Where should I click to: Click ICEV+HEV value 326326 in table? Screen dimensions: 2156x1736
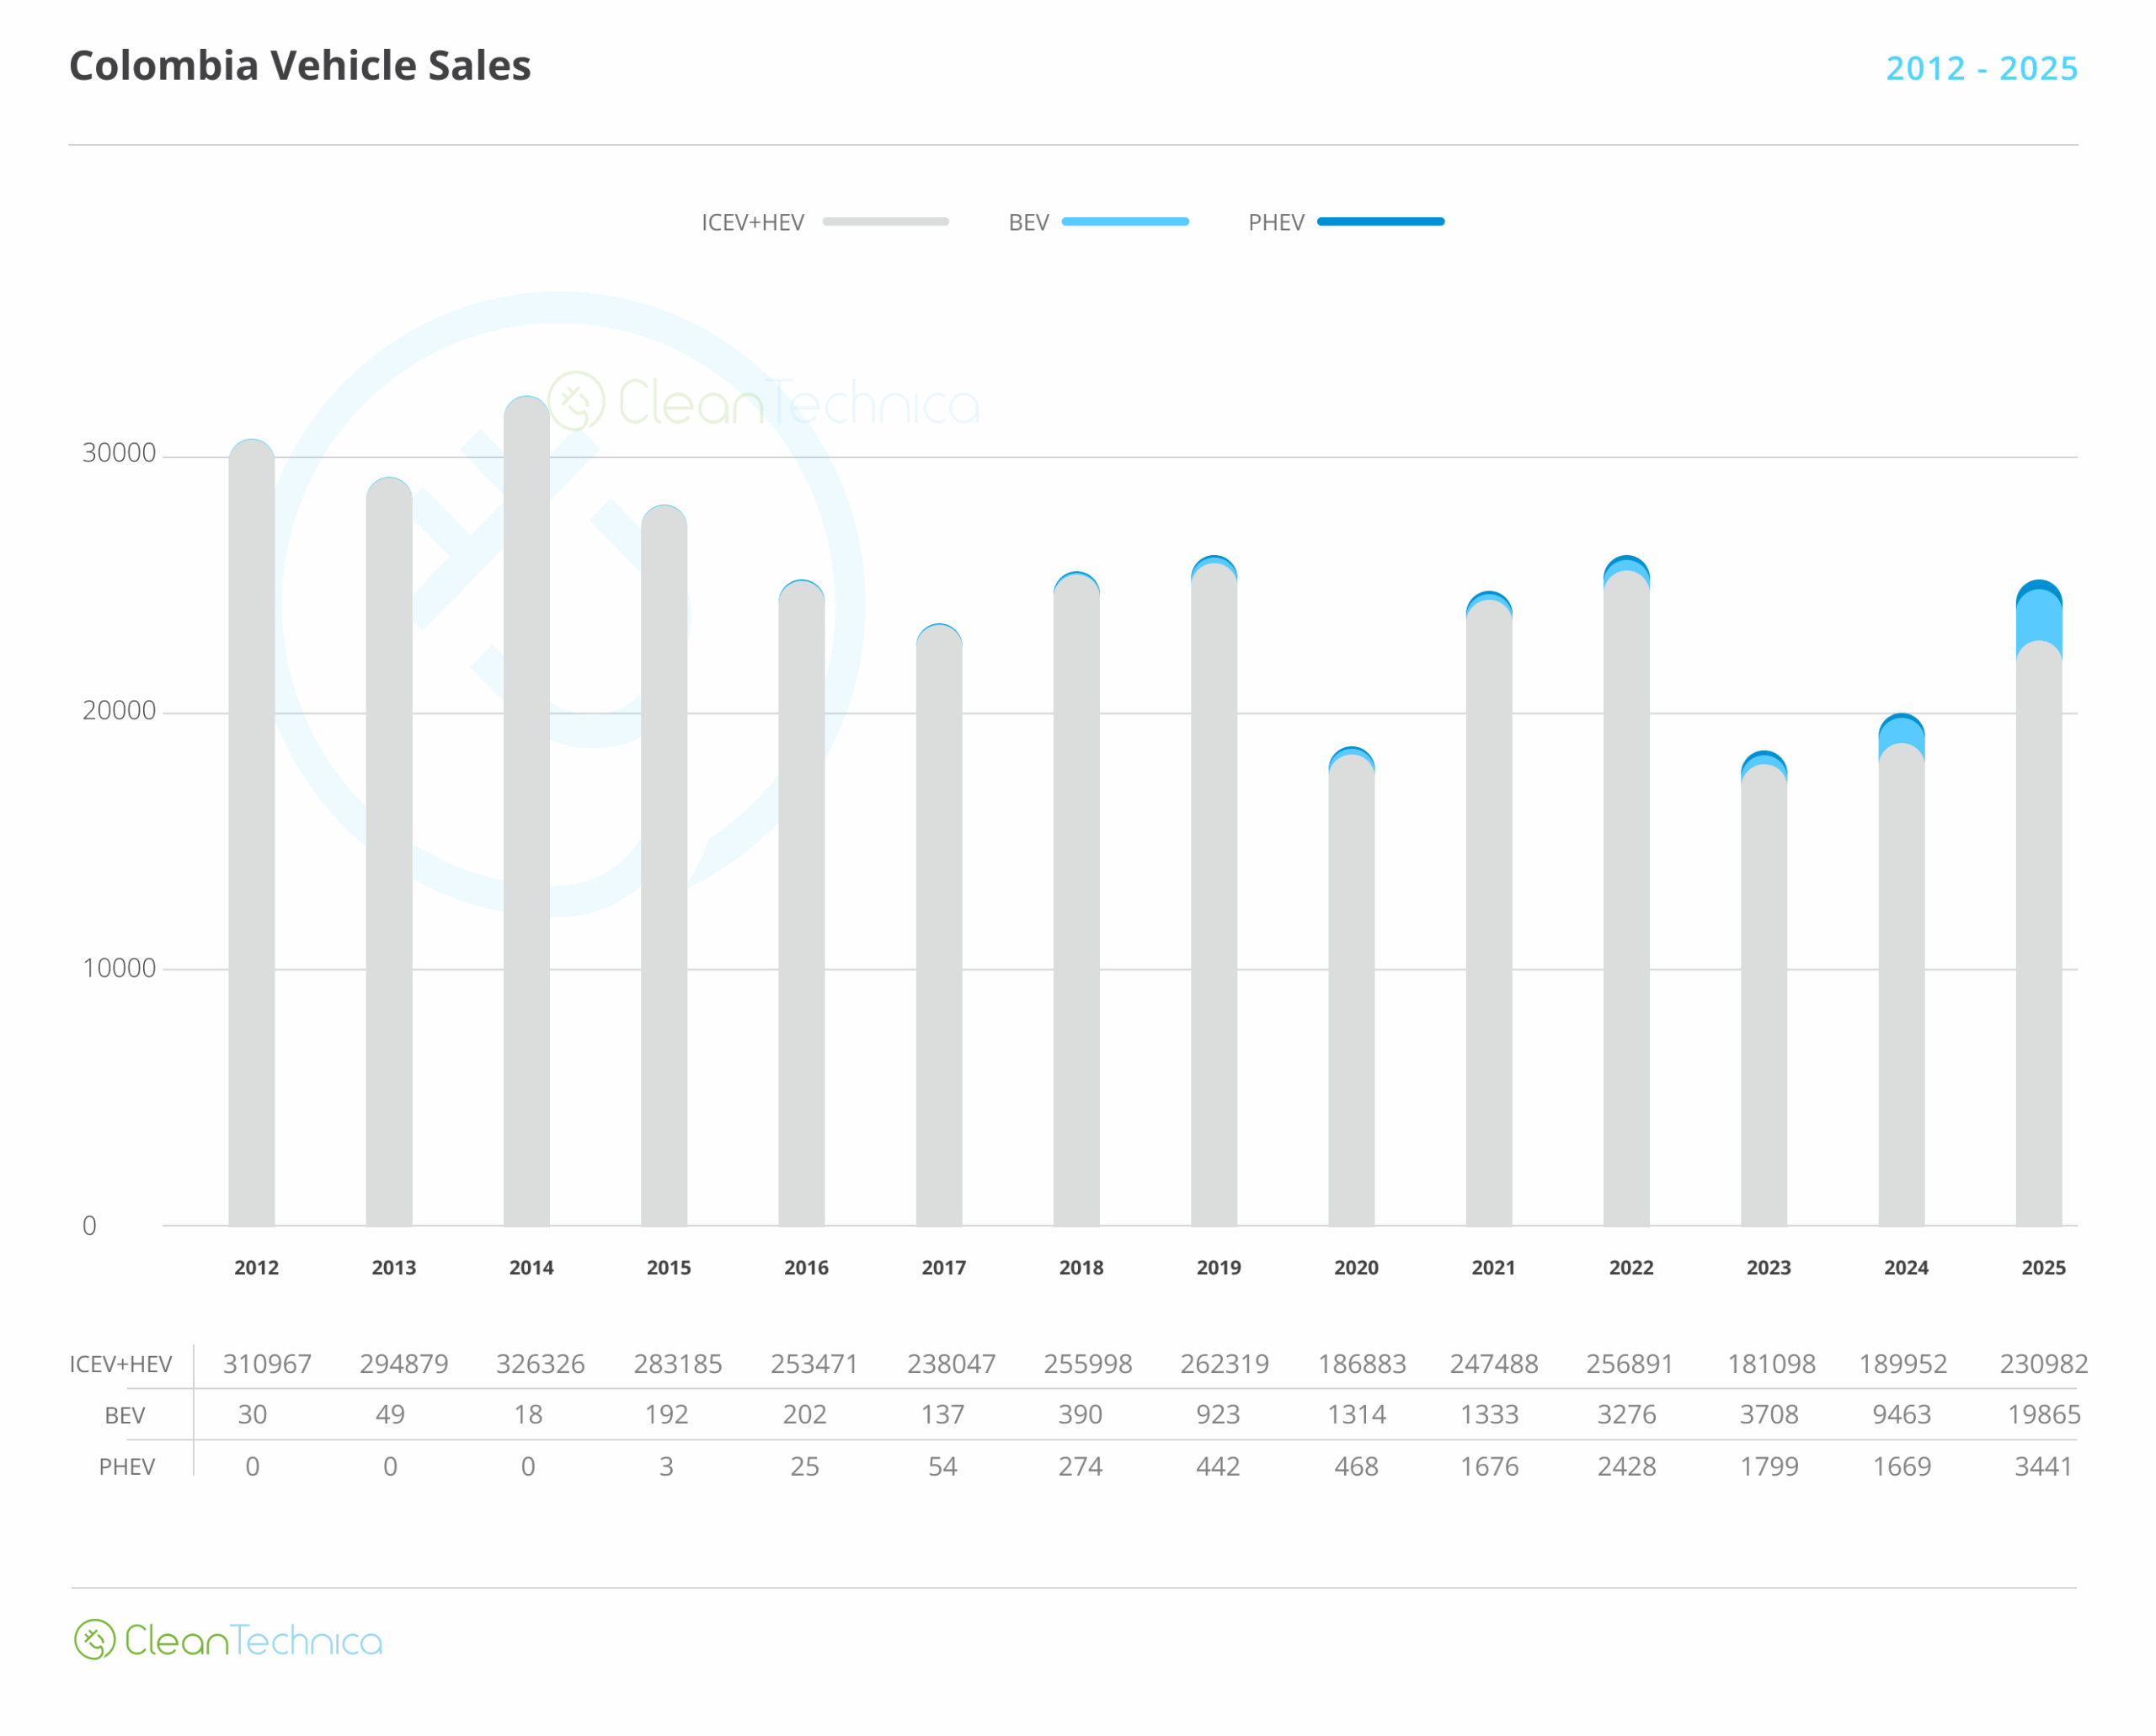[540, 1364]
